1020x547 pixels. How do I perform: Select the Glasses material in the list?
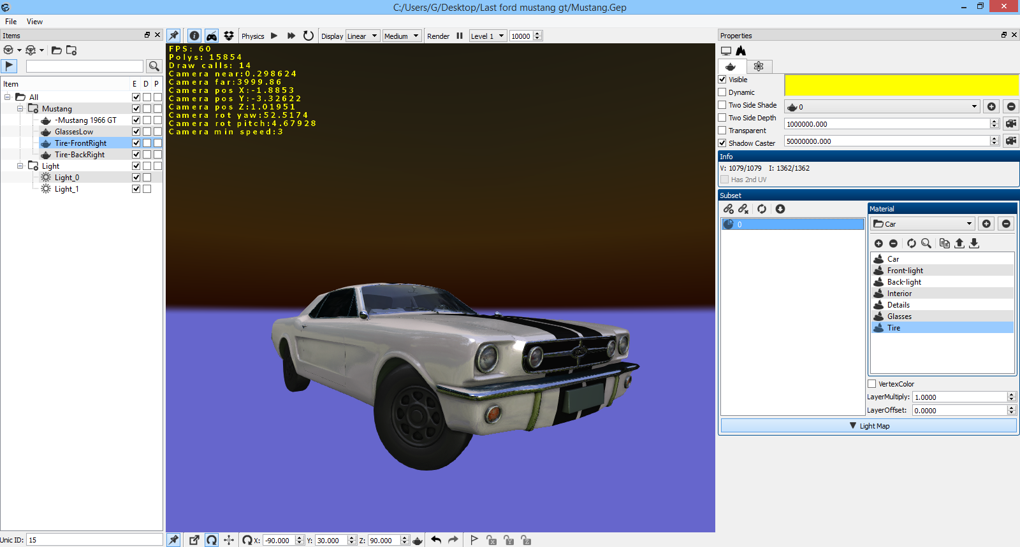[942, 316]
